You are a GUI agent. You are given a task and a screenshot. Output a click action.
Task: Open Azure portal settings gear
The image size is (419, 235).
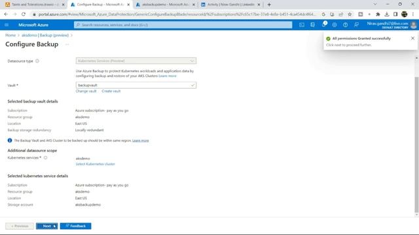(x=335, y=25)
